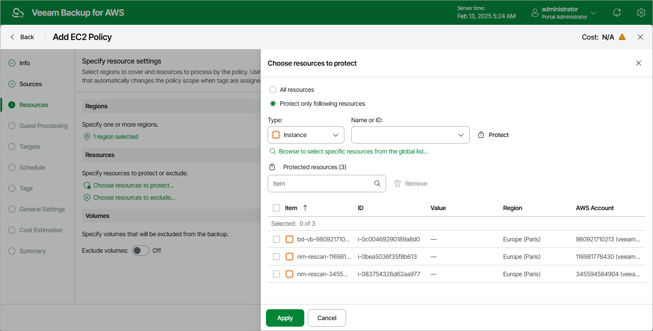Click the Item search input field
The width and height of the screenshot is (653, 331).
[320, 184]
